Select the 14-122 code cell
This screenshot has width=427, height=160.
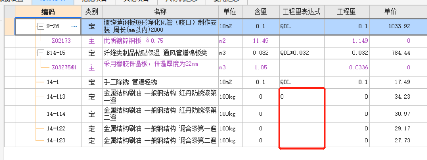56,129
